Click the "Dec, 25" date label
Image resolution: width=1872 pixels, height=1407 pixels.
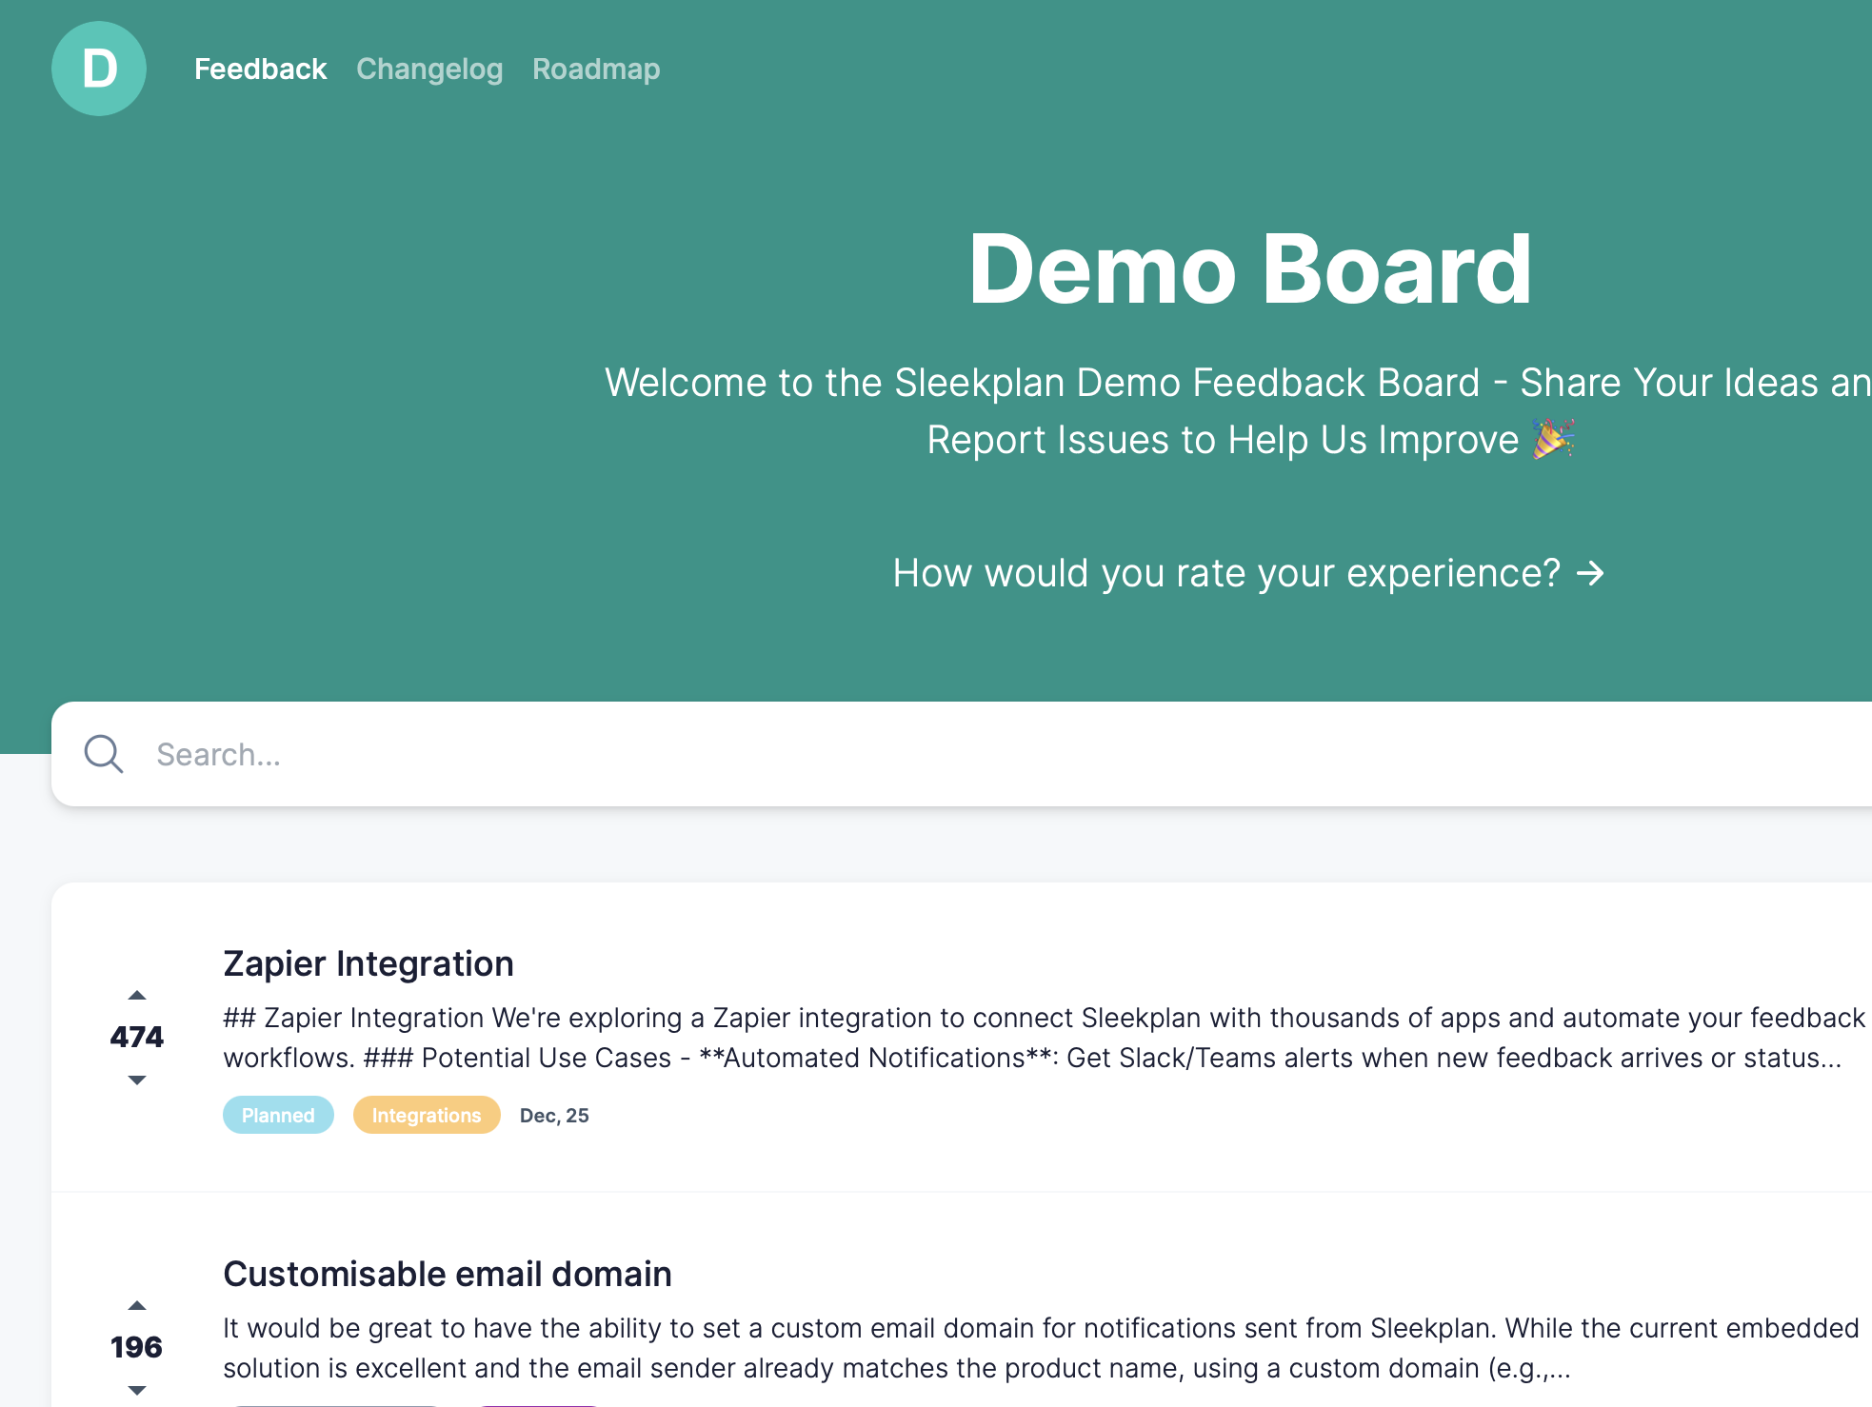pos(554,1115)
